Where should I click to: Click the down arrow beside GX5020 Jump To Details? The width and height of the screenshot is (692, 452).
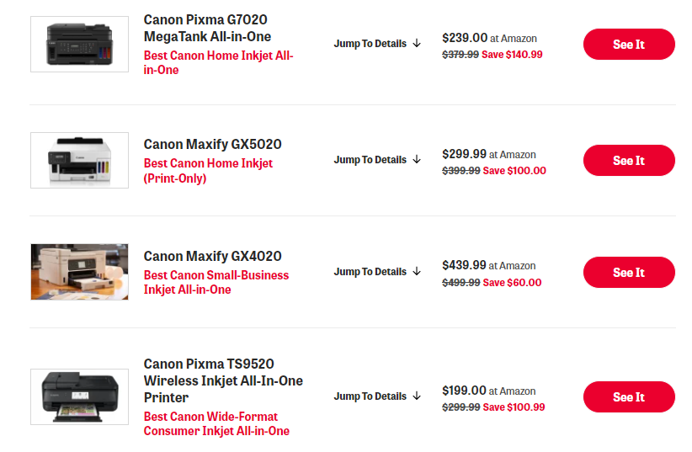[417, 159]
